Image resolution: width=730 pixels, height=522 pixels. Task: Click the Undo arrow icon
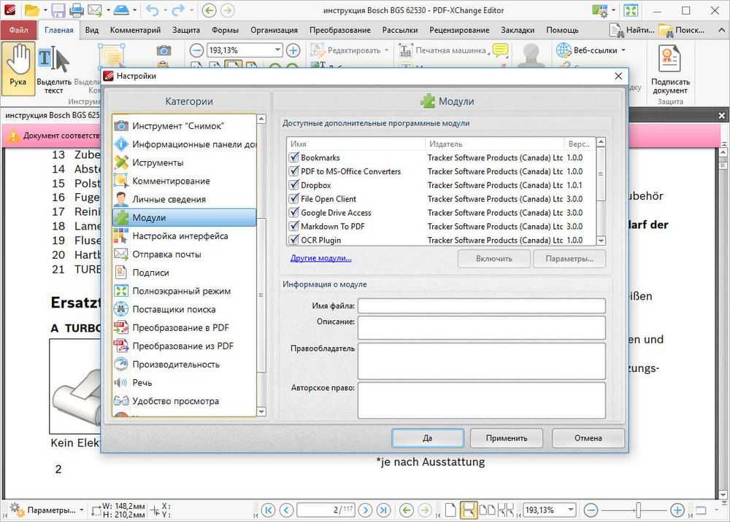[x=152, y=11]
